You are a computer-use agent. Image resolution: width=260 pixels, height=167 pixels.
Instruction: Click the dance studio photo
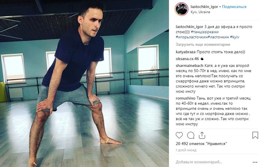pos(84,83)
